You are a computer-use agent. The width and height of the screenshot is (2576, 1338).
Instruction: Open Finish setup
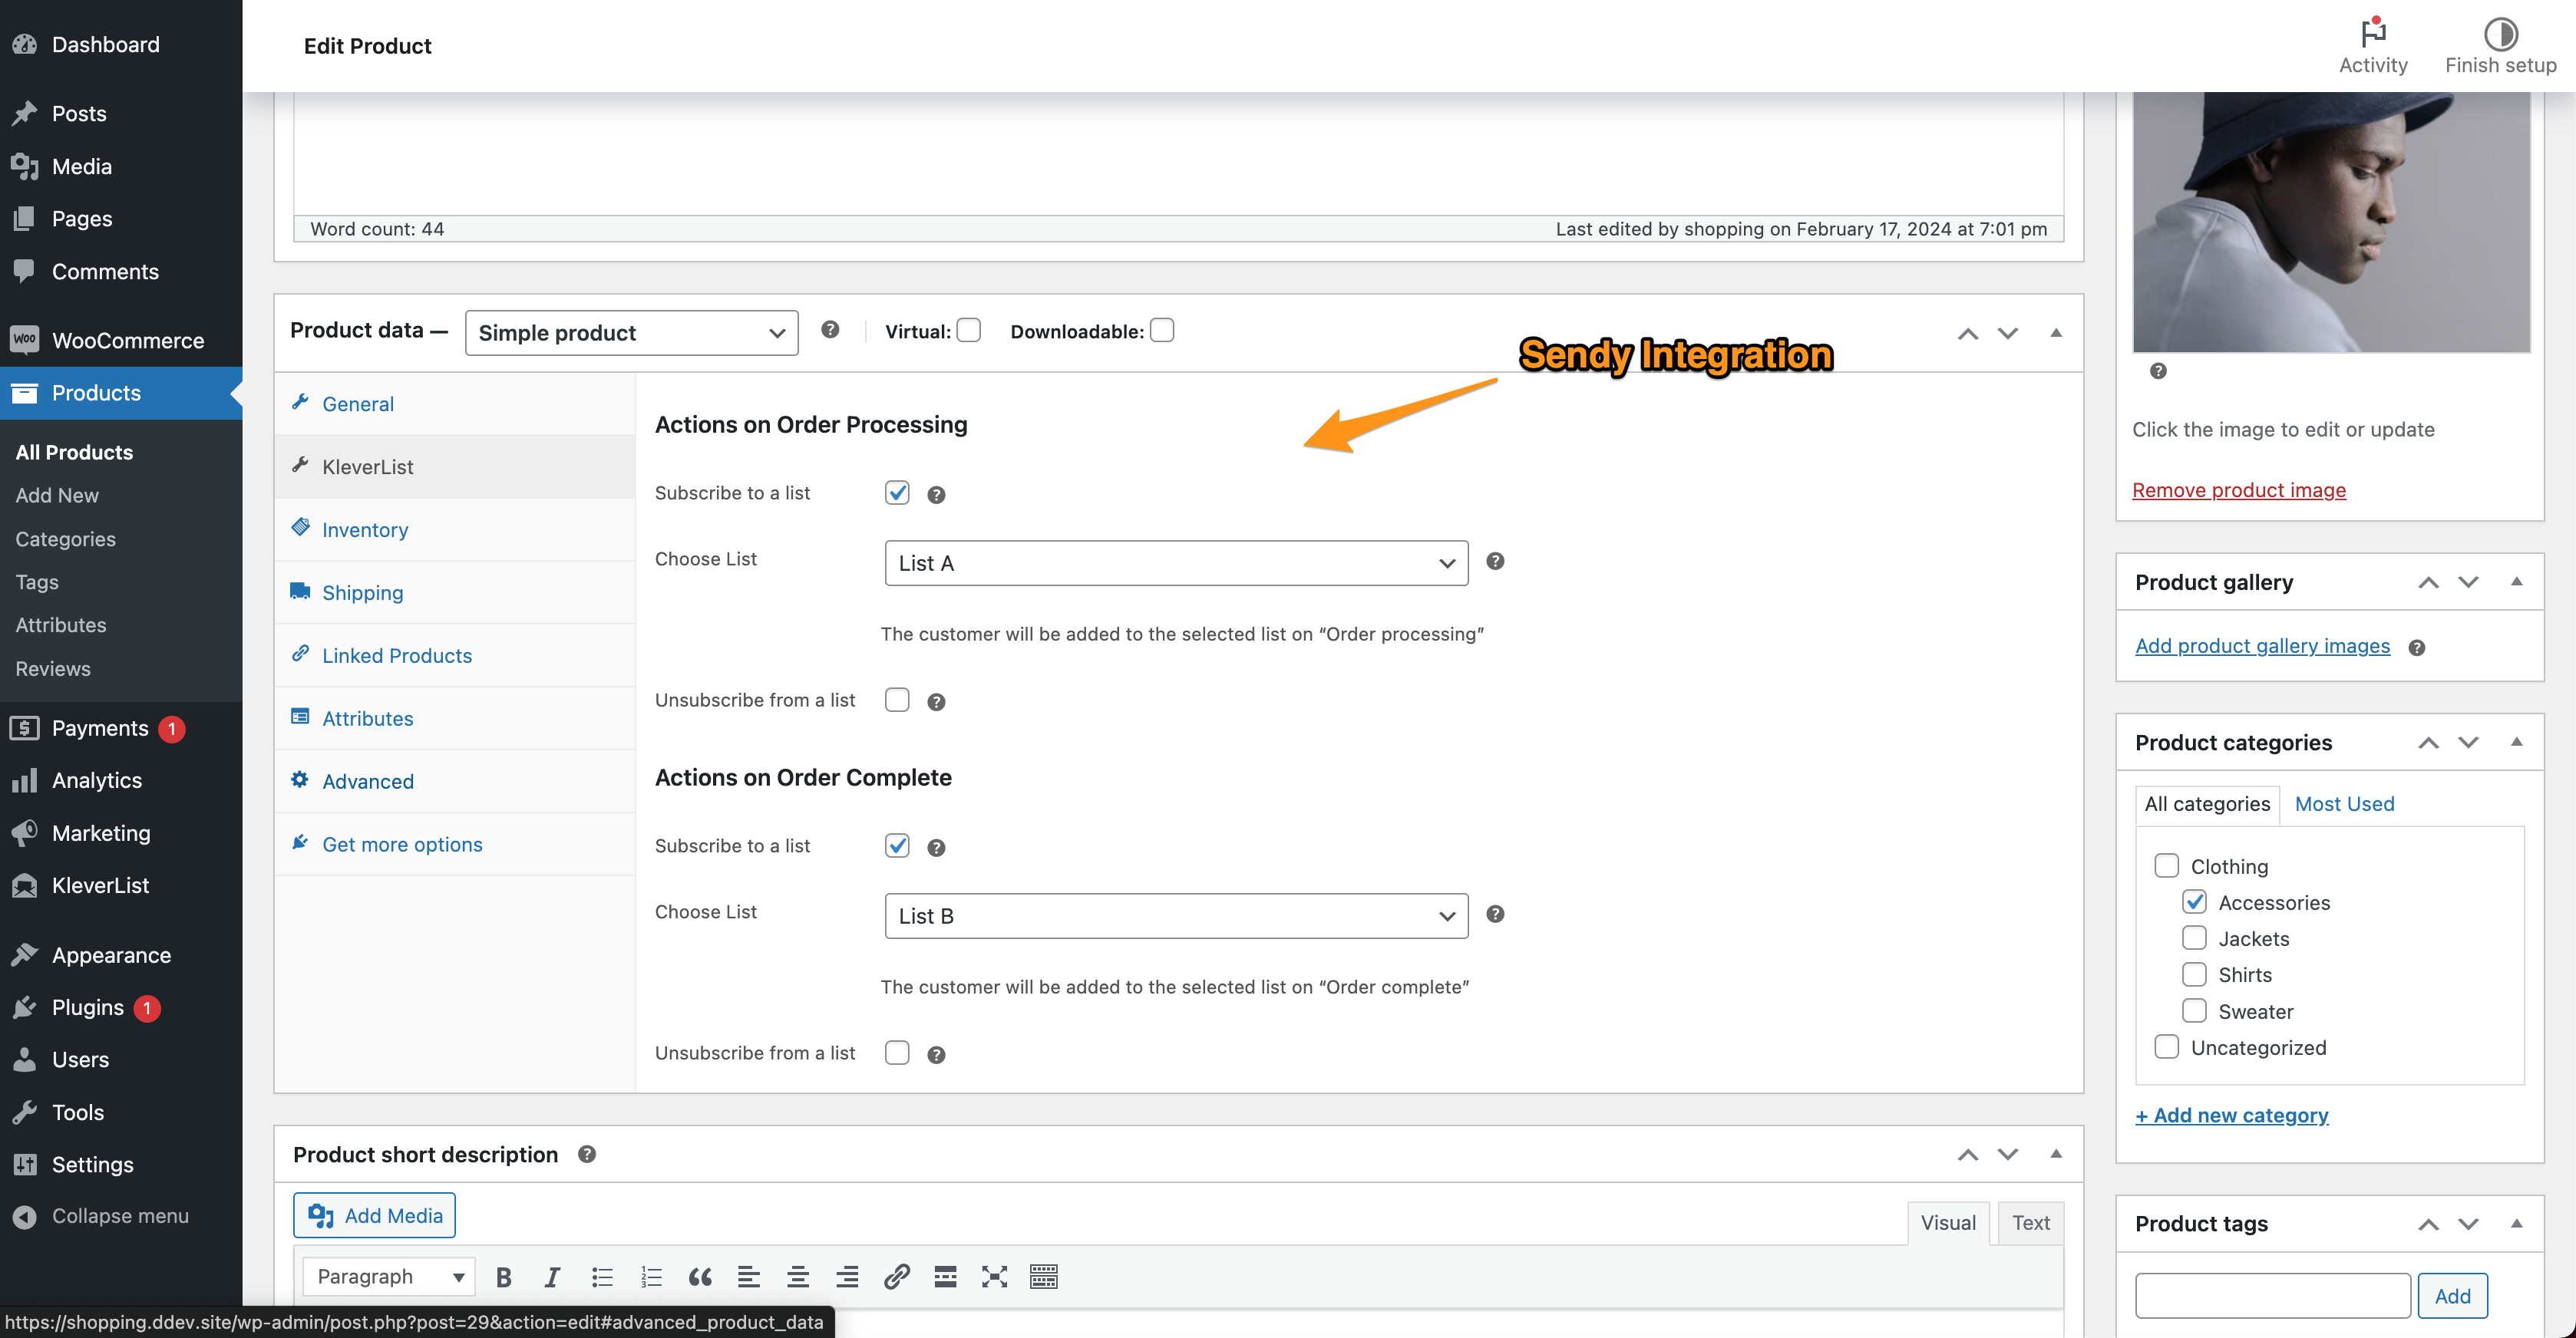point(2500,46)
